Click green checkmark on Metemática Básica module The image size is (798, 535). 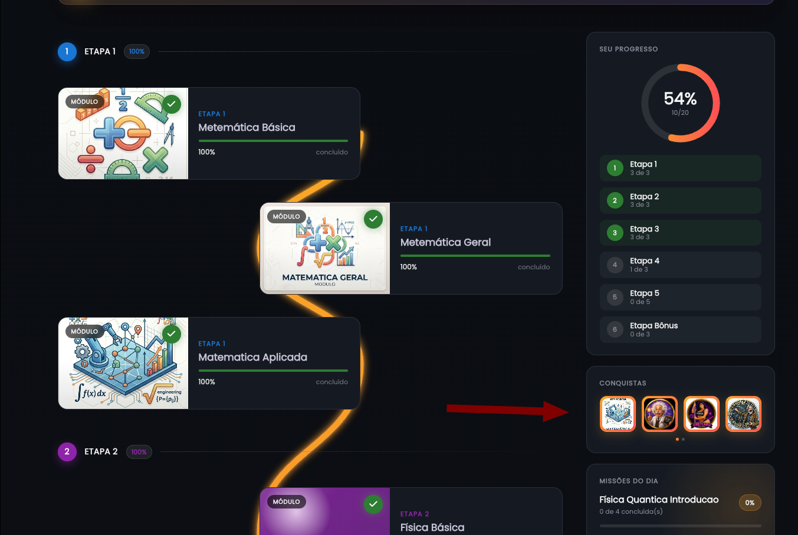point(171,104)
